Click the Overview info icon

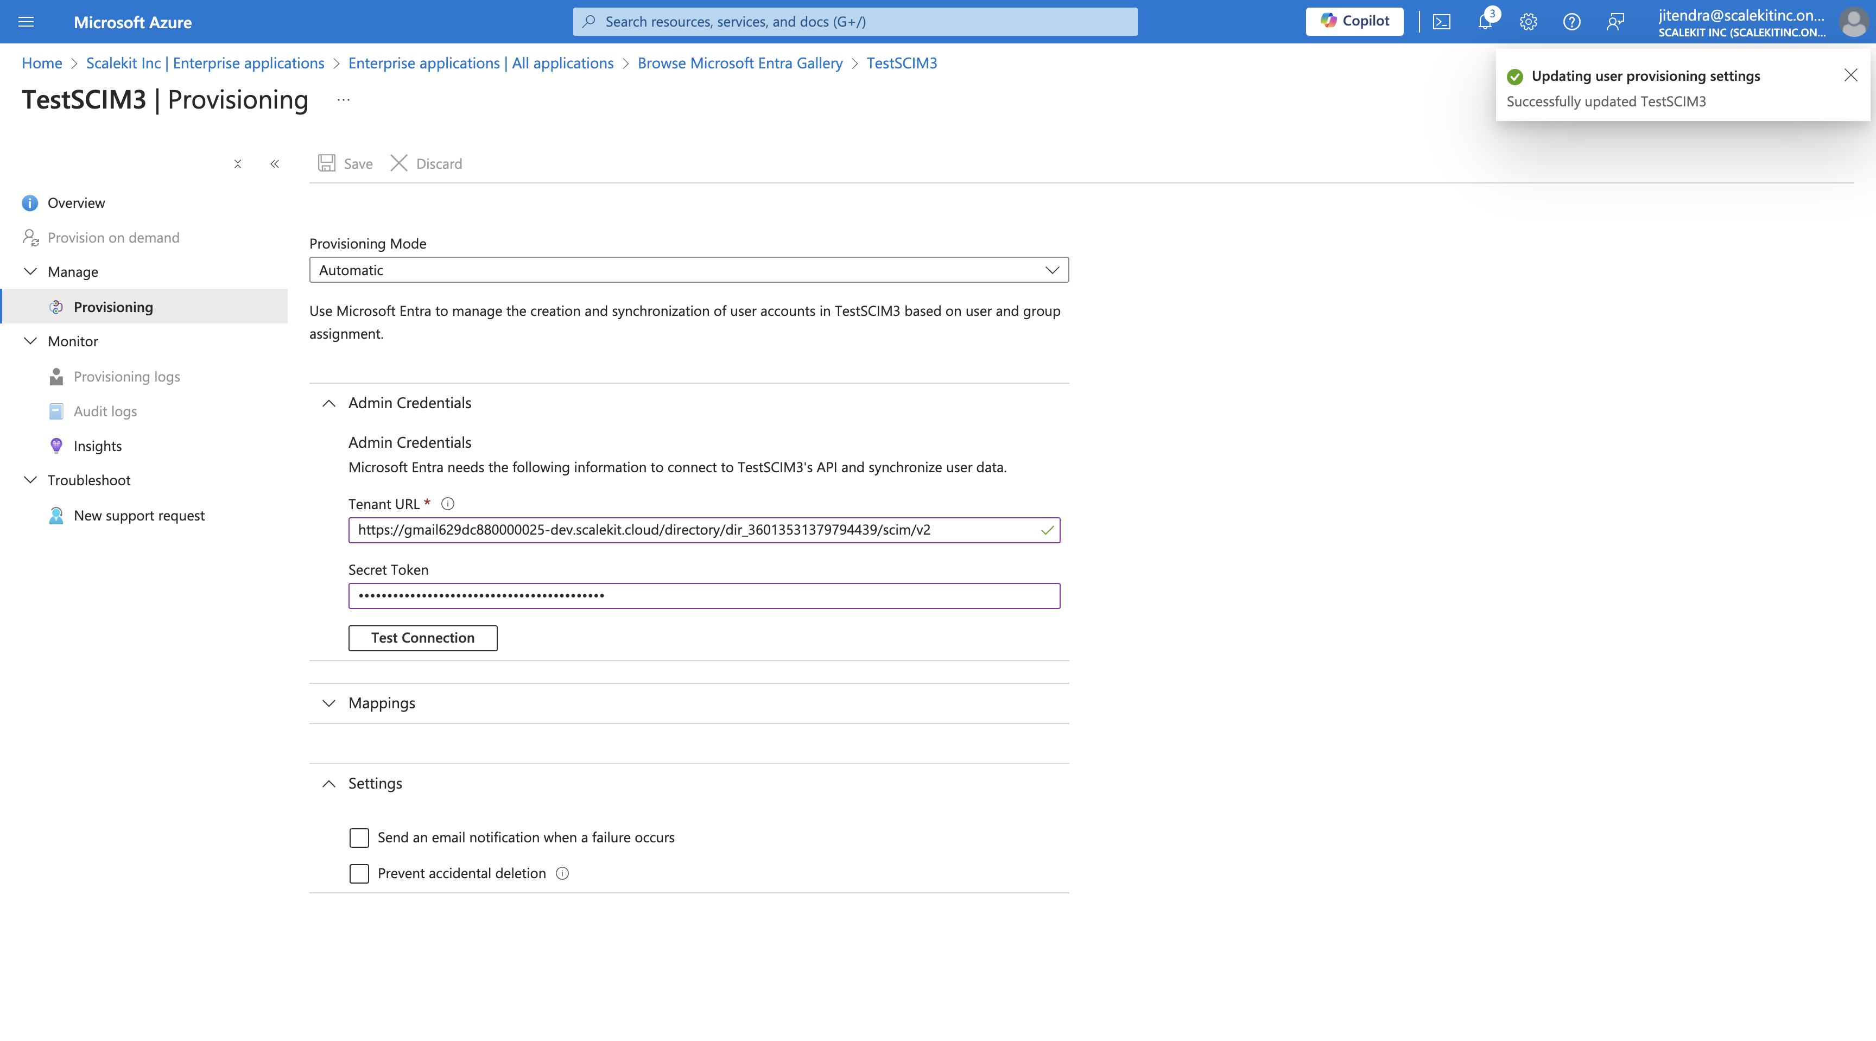(x=30, y=203)
